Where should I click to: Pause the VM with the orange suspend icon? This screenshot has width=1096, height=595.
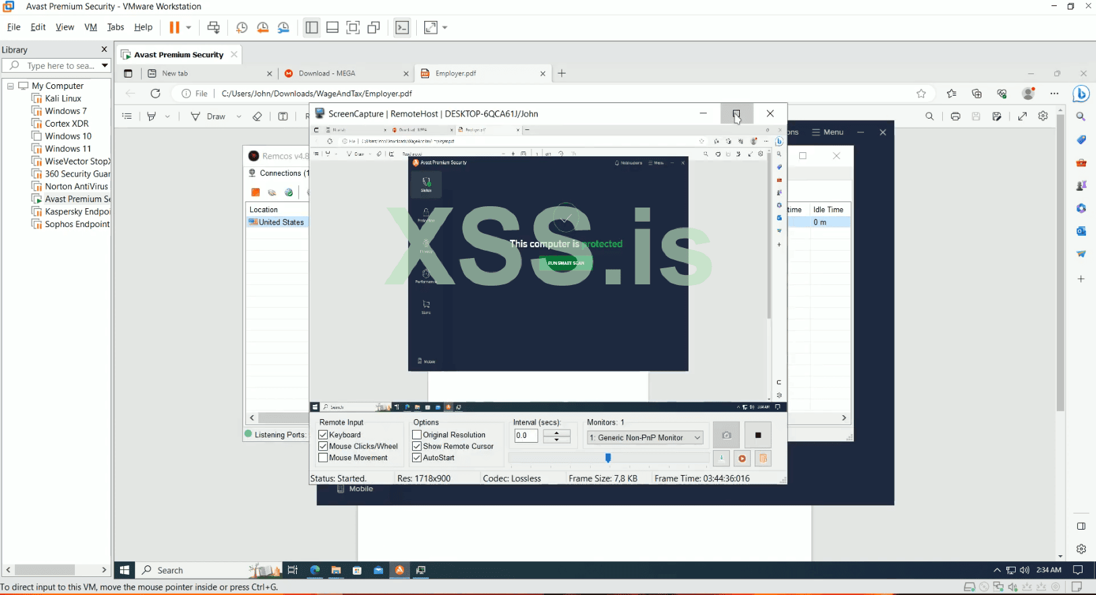coord(174,28)
